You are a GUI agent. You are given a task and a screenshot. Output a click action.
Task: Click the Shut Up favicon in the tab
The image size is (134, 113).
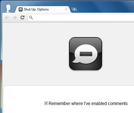pos(21,9)
